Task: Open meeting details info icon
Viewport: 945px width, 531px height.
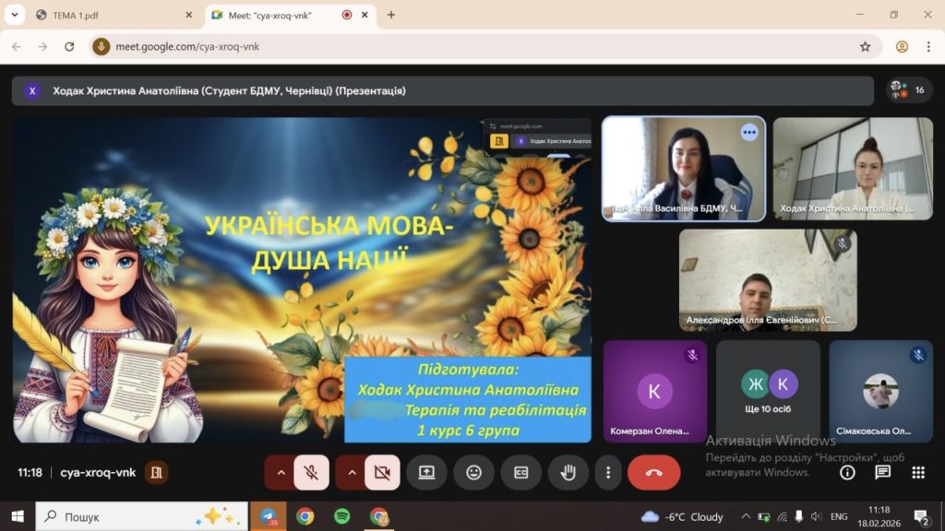Action: coord(847,472)
